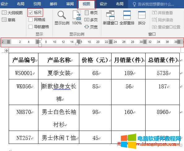184x151 pixels.
Task: Click the 产品名称 header cell
Action: coord(59,60)
